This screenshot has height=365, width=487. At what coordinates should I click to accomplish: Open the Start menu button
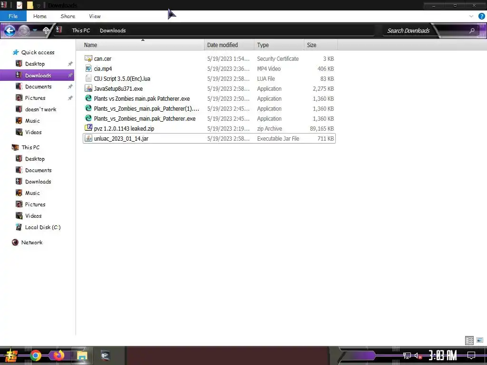11,355
